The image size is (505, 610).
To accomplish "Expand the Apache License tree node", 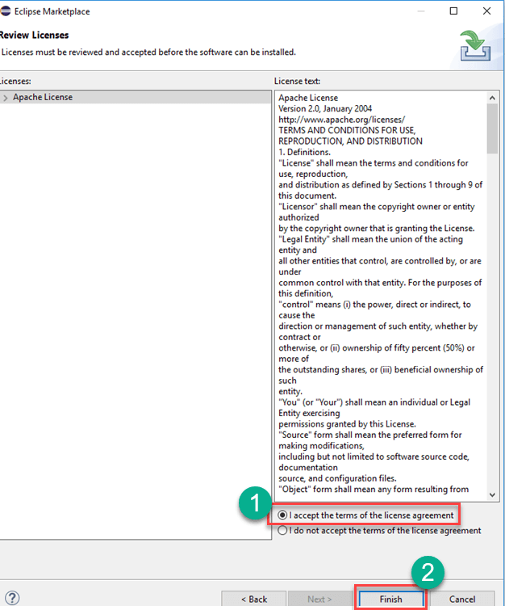I will [x=6, y=98].
